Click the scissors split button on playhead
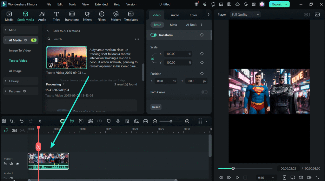Screen dimensions: 325x181 point(38,147)
